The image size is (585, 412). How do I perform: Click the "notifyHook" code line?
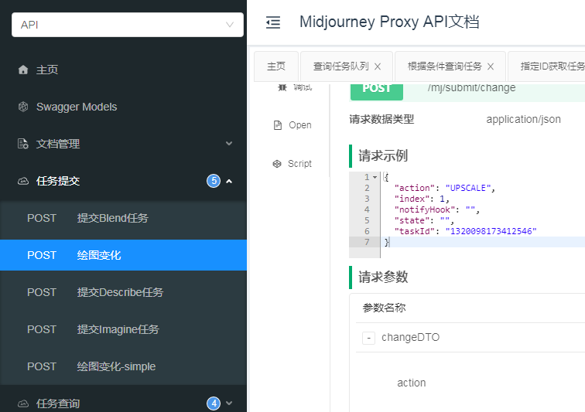pos(436,209)
